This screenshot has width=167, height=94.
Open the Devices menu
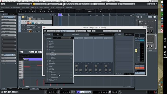pyautogui.click(x=41, y=1)
